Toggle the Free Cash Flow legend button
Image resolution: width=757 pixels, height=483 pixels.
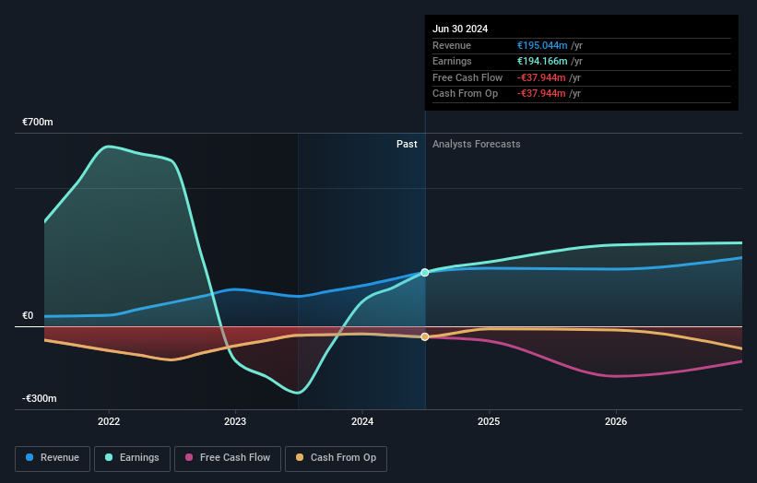click(228, 458)
